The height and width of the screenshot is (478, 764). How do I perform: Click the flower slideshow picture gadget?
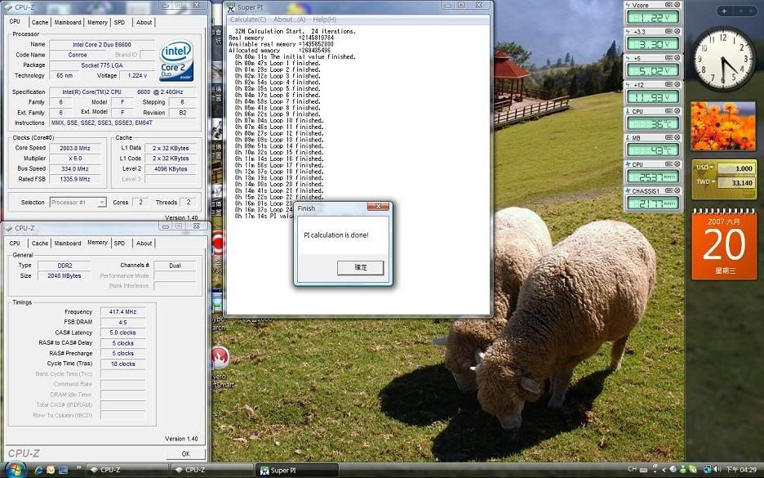pyautogui.click(x=722, y=126)
